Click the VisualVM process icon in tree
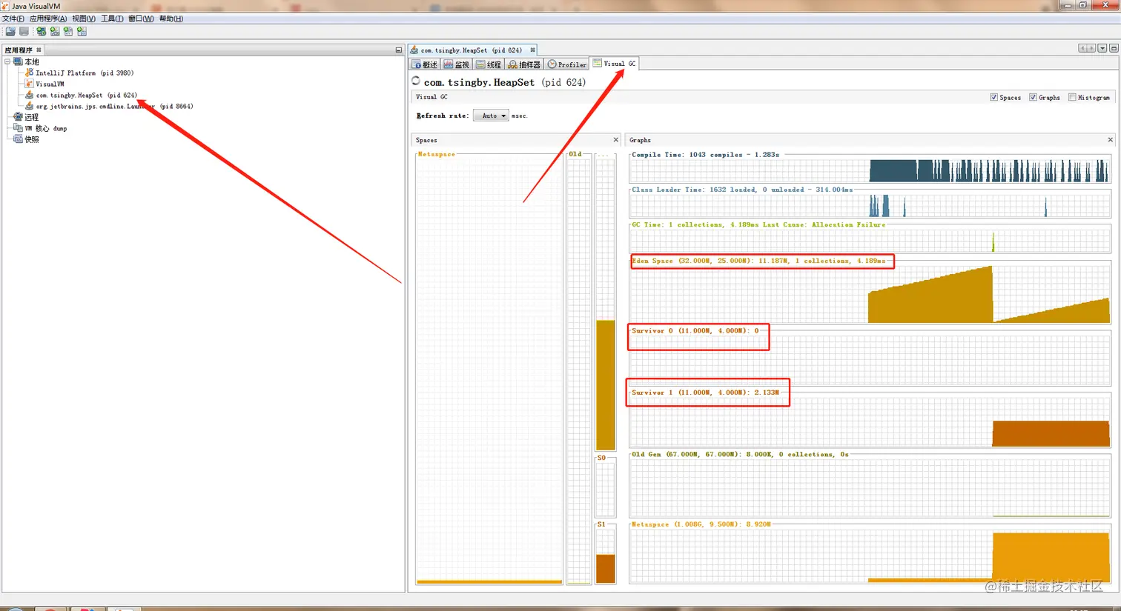 29,84
